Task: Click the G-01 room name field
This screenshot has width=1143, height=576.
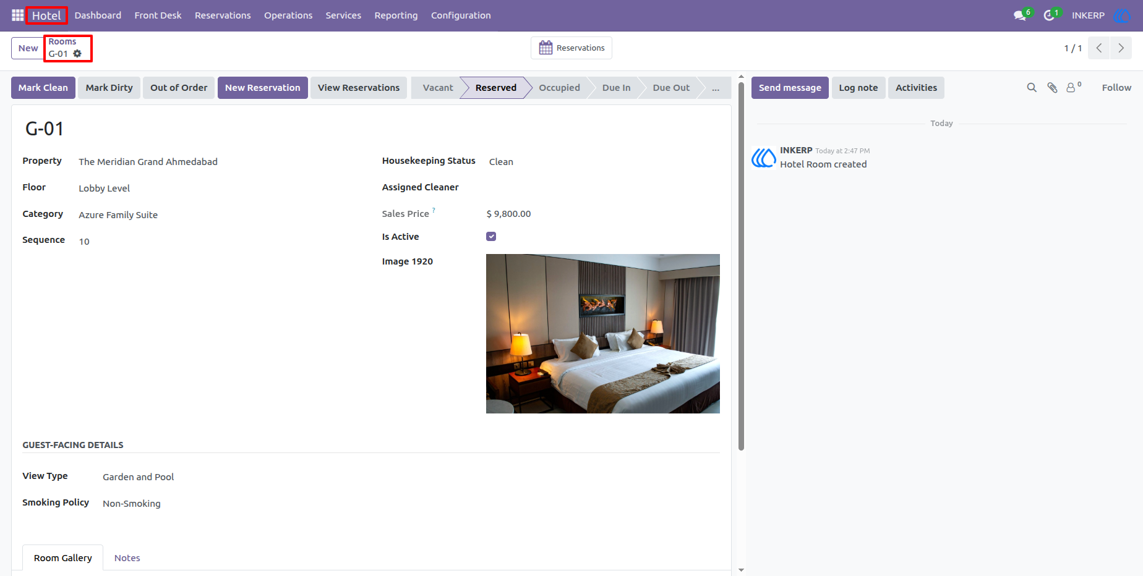Action: 45,129
